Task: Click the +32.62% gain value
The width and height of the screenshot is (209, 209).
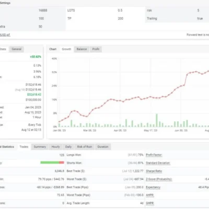Action: (x=36, y=57)
